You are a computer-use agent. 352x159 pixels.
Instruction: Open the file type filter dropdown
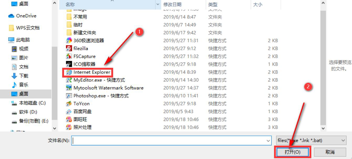311,141
